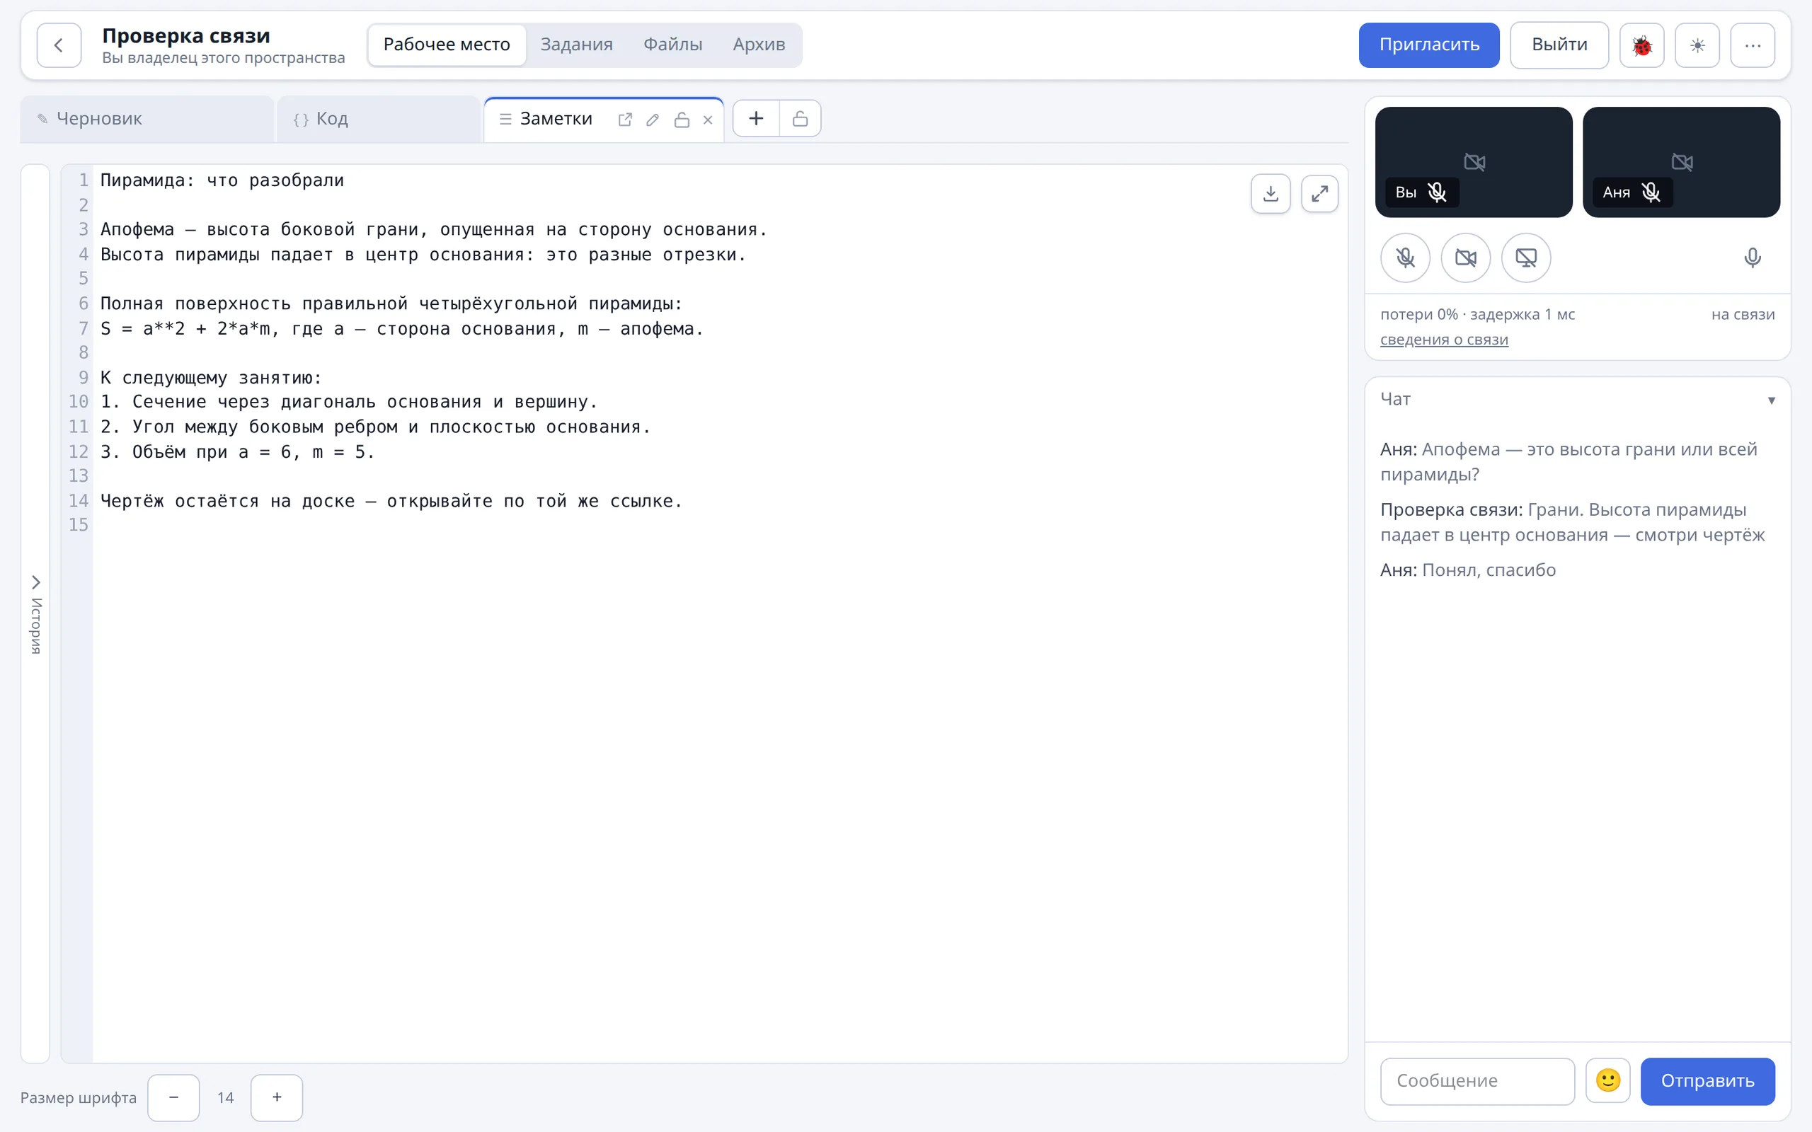The width and height of the screenshot is (1812, 1132).
Task: Click the 'Вы владелец этого пространства' subtitle
Action: click(223, 59)
